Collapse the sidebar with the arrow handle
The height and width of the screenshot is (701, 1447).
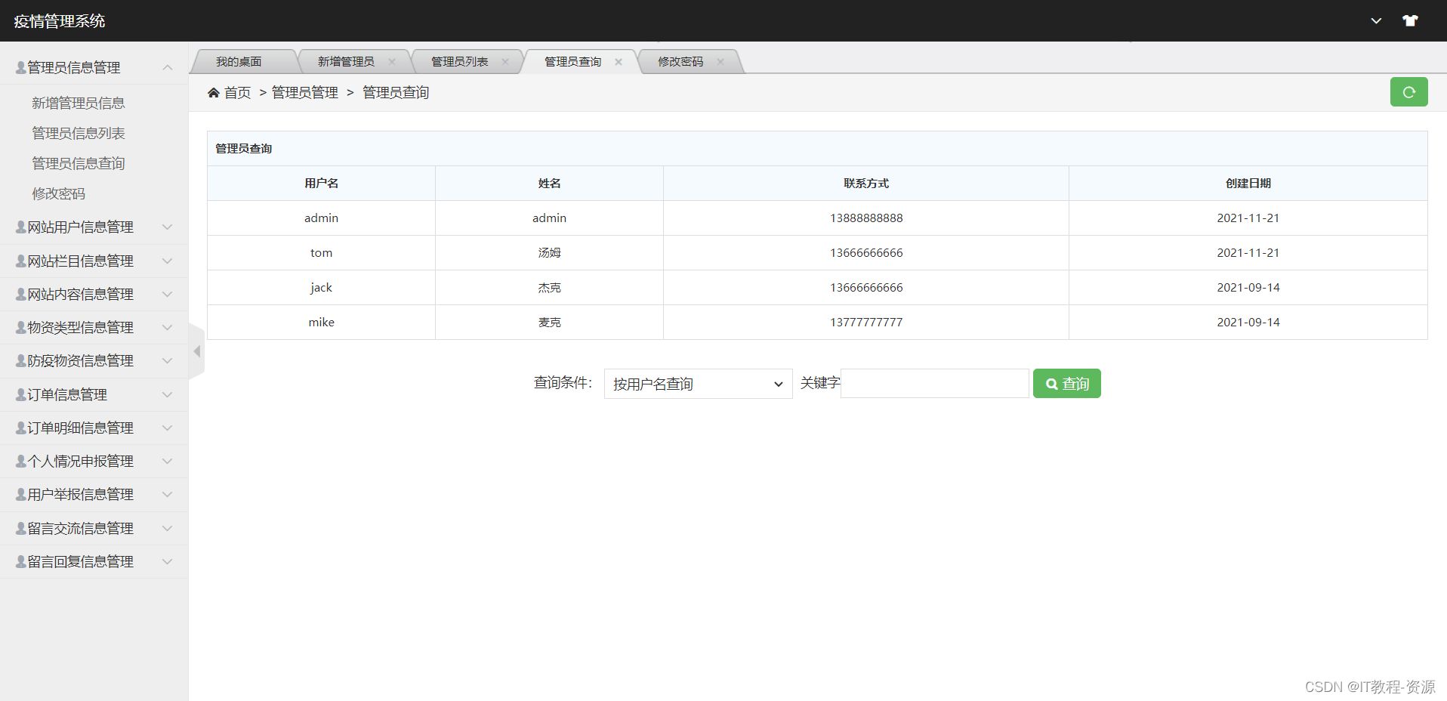pyautogui.click(x=197, y=351)
